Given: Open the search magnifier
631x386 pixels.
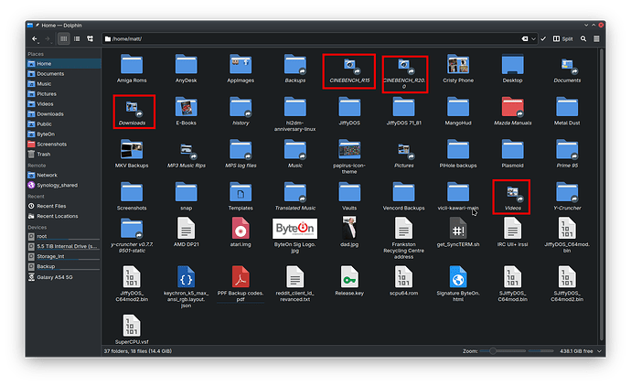Looking at the screenshot, I should 583,39.
